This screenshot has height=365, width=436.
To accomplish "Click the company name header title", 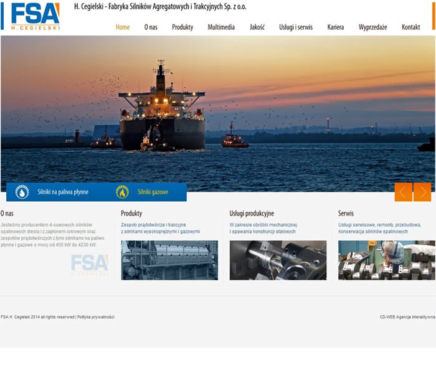I will click(160, 7).
